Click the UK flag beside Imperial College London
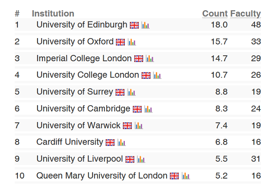This screenshot has height=184, width=273. [x=138, y=59]
